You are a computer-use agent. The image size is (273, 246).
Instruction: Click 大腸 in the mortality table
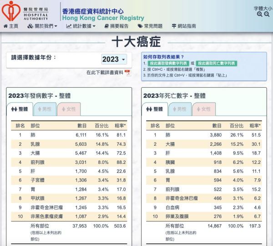(x=170, y=144)
